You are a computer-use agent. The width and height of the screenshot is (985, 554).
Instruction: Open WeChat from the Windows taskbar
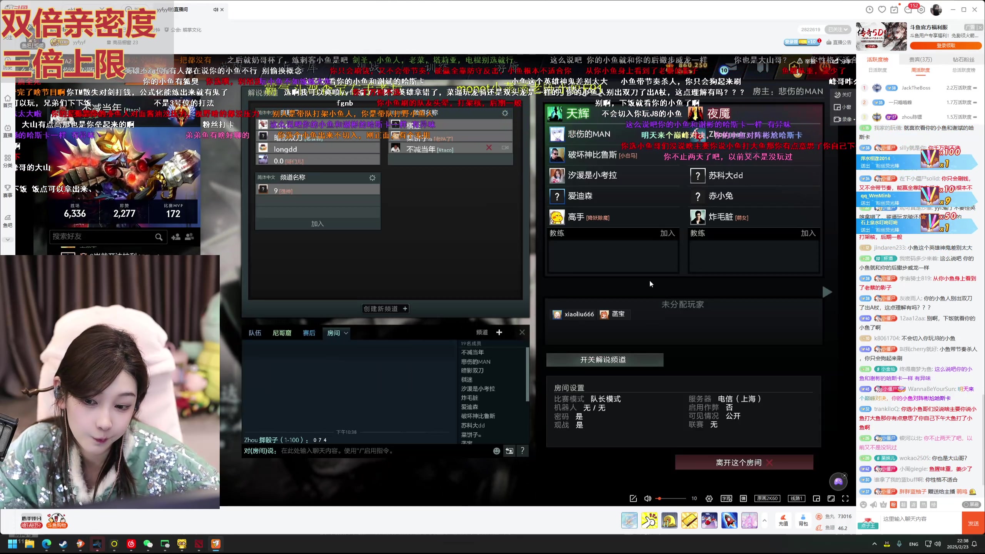(148, 544)
